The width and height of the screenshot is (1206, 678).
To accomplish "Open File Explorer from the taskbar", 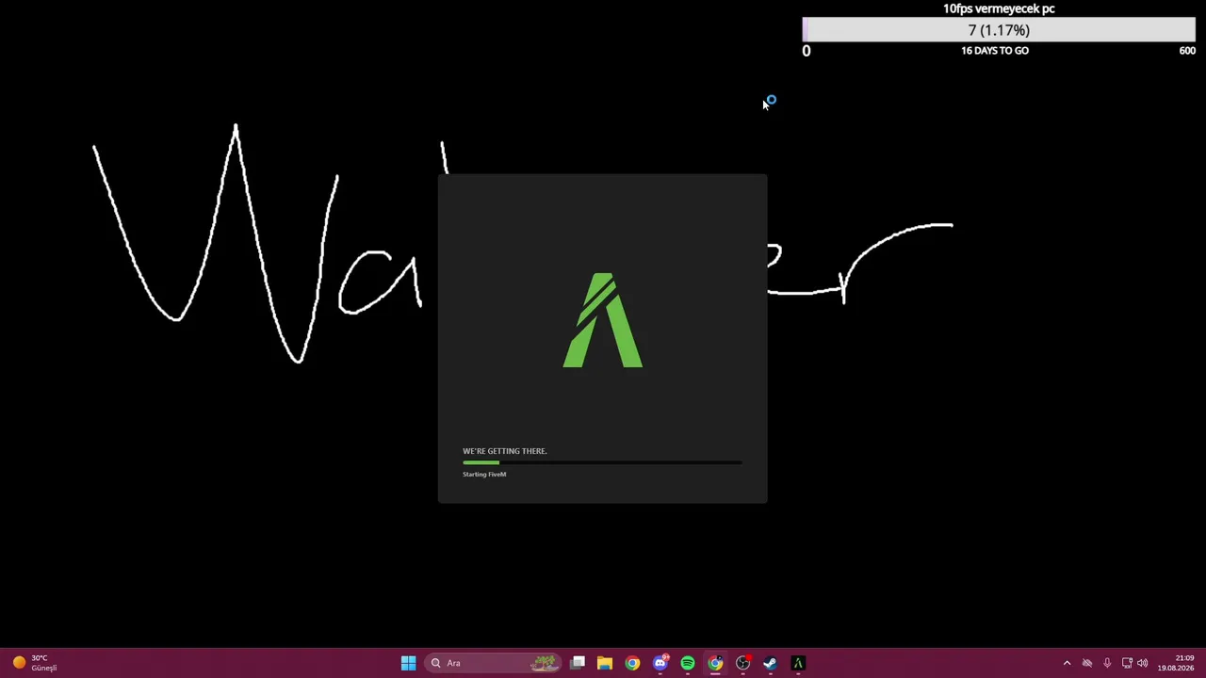I will click(x=605, y=663).
